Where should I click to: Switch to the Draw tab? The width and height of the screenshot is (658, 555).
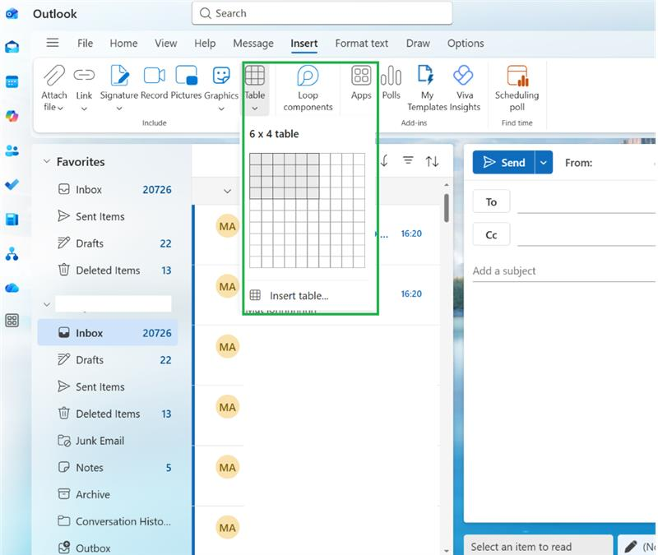(418, 44)
